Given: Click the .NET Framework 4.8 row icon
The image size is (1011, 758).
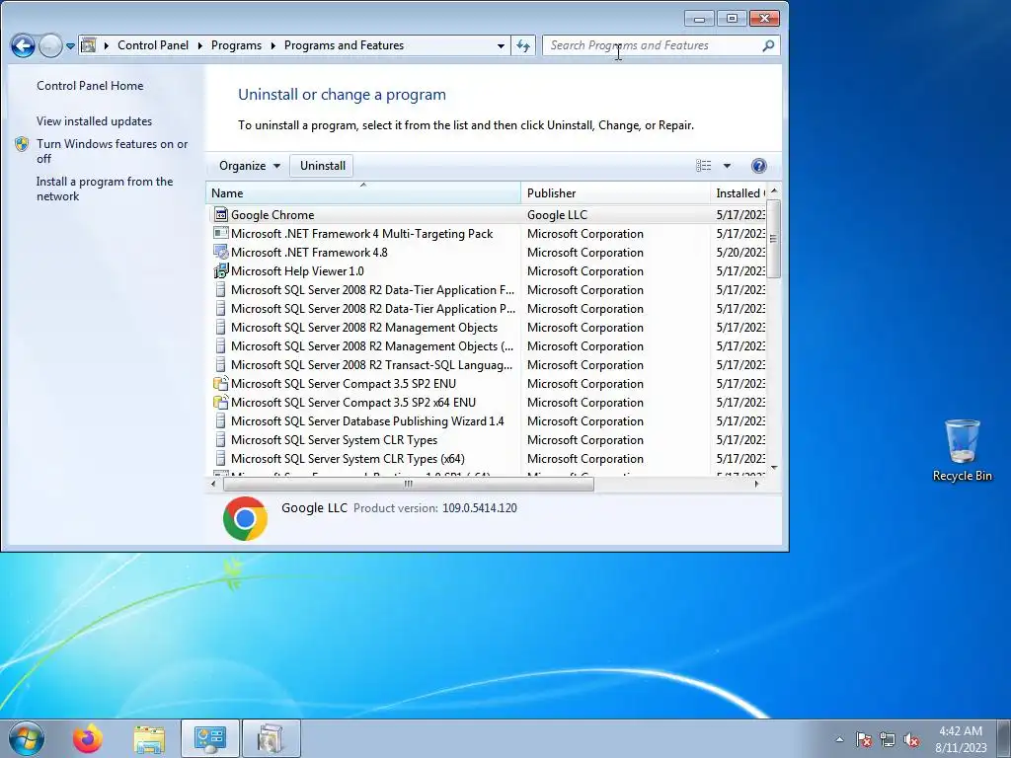Looking at the screenshot, I should coord(221,252).
